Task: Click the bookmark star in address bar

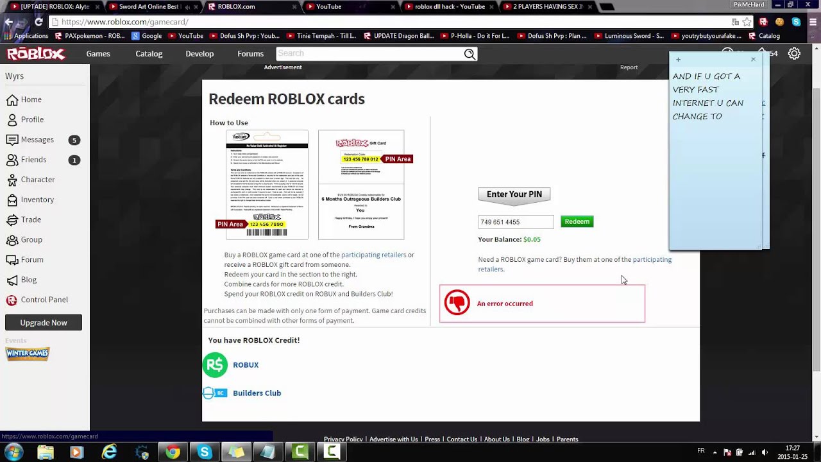Action: point(747,22)
